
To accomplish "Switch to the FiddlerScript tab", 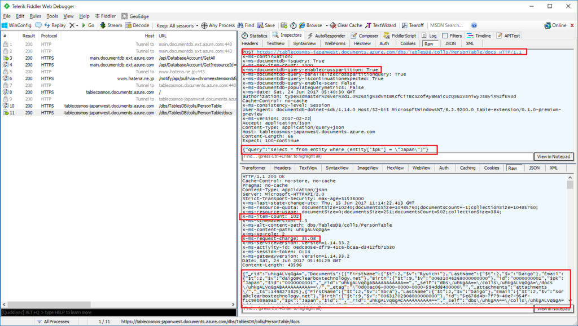I will tap(400, 36).
